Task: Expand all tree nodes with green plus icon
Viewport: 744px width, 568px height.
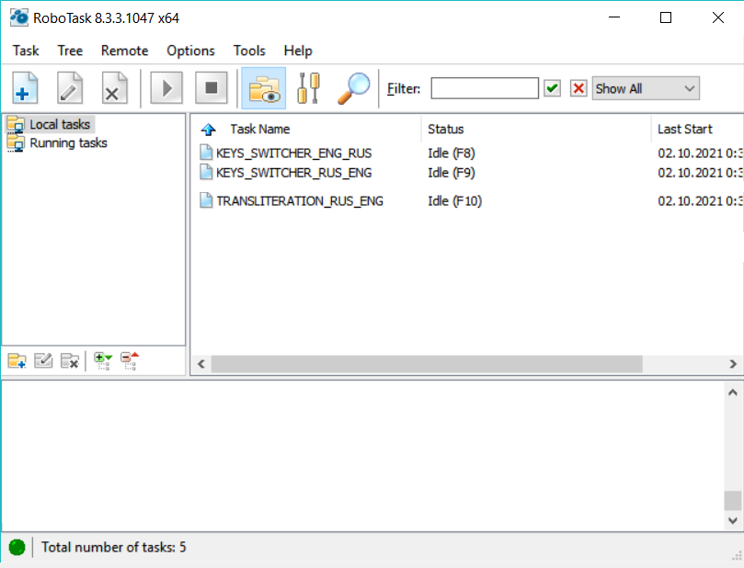Action: click(x=102, y=361)
